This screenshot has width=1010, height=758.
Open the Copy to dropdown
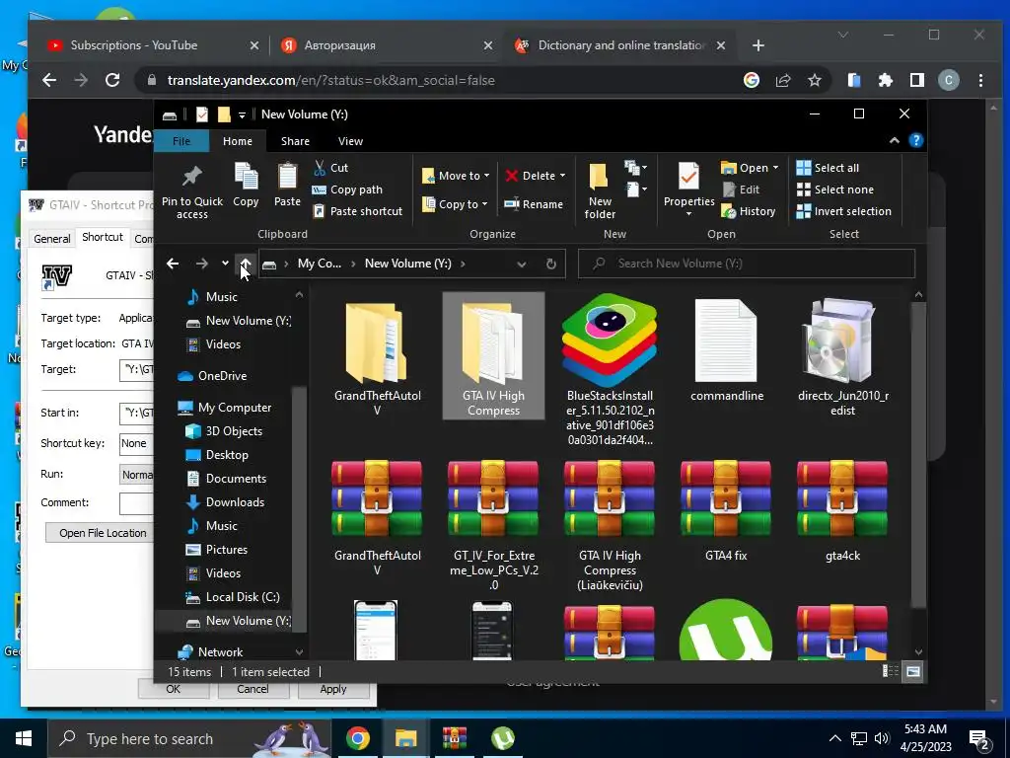(x=455, y=204)
